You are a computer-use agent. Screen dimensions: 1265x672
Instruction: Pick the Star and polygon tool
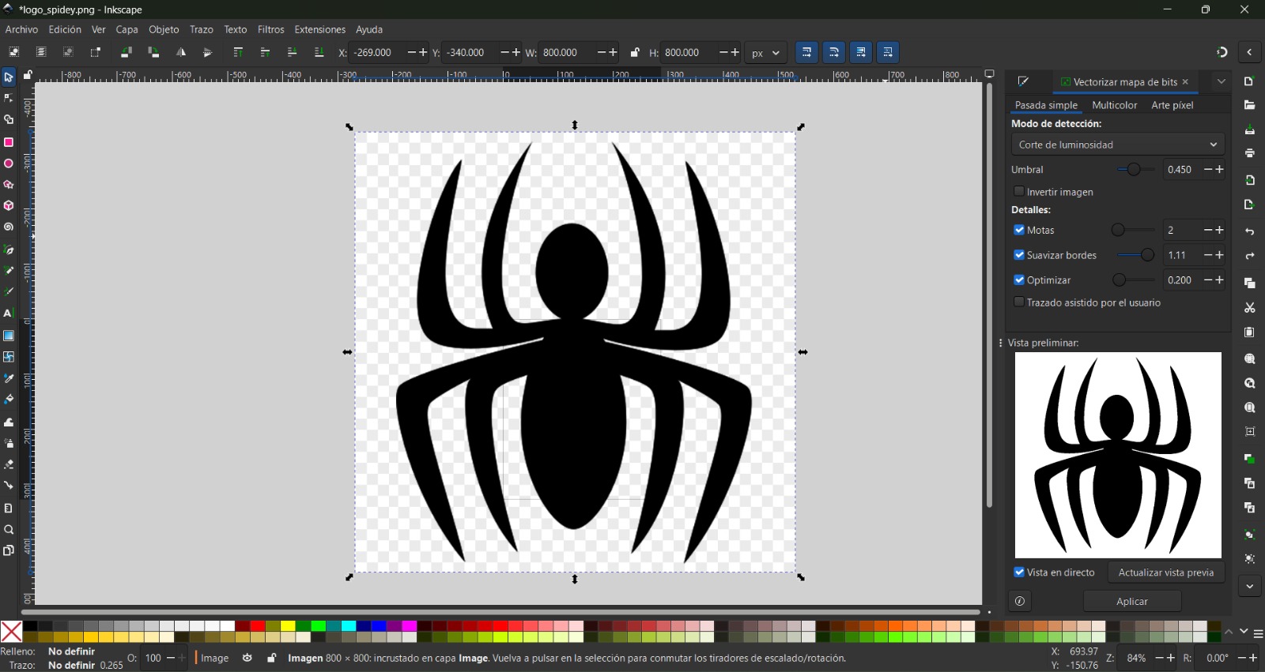click(x=9, y=185)
